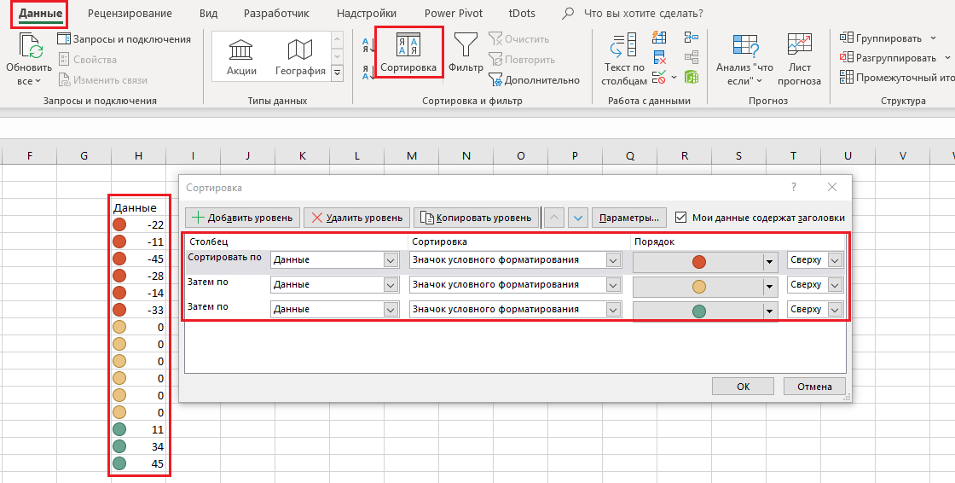Screen dimensions: 955x483
Task: Click Повторить filter button
Action: click(522, 60)
